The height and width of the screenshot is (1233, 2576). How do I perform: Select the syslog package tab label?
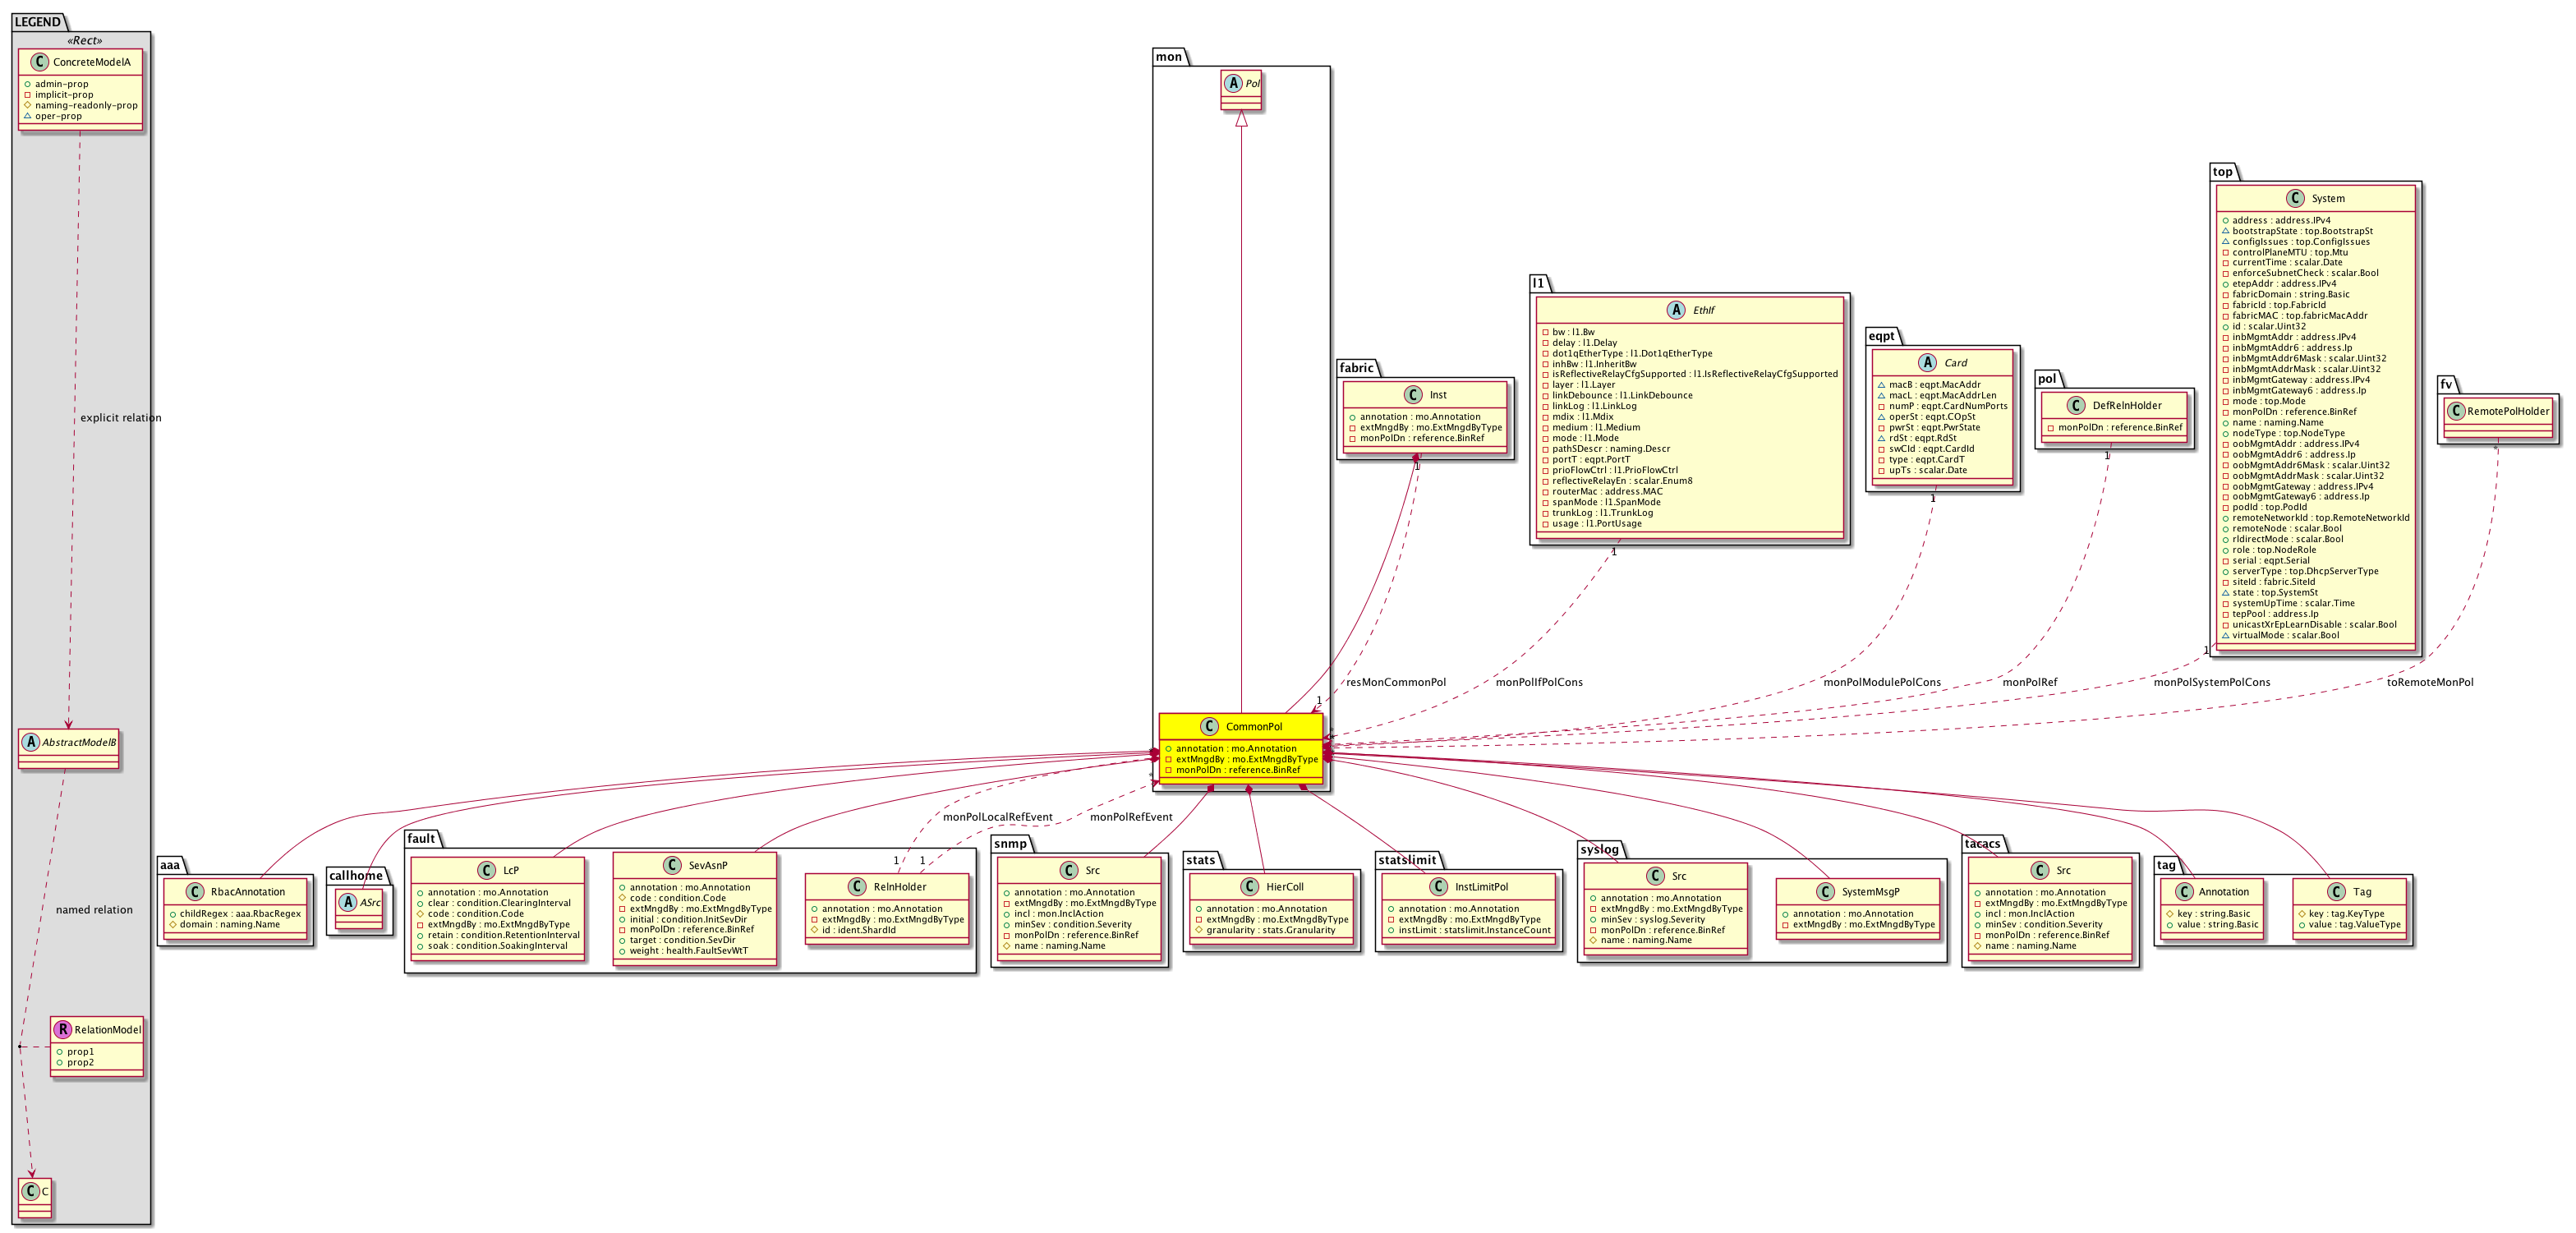click(1599, 849)
